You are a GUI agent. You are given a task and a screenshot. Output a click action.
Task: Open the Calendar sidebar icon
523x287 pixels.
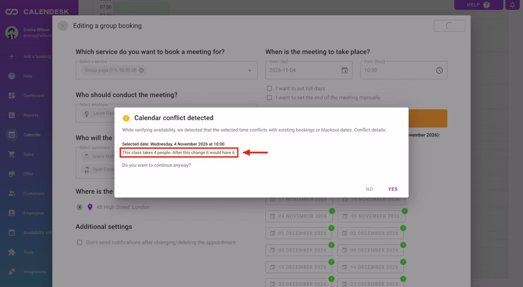click(12, 135)
